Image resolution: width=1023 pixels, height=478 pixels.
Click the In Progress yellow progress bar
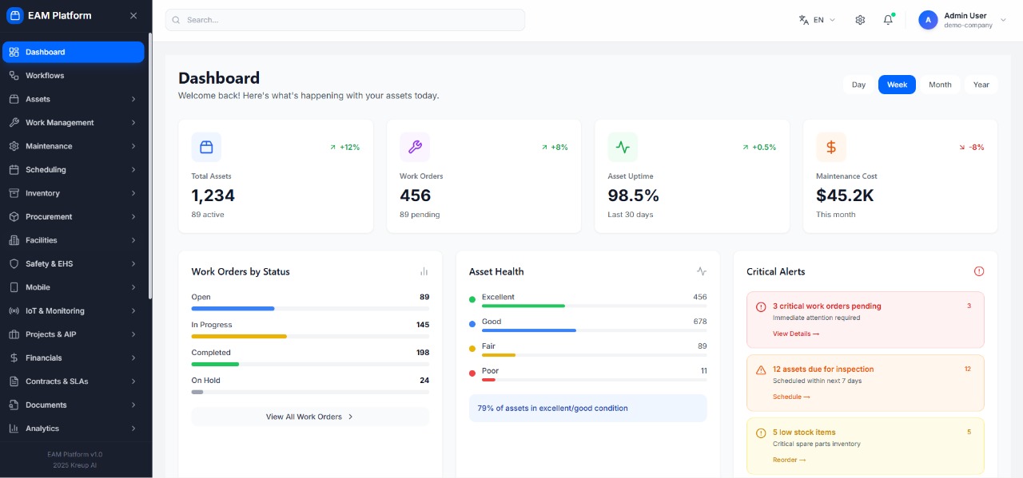[x=239, y=337]
